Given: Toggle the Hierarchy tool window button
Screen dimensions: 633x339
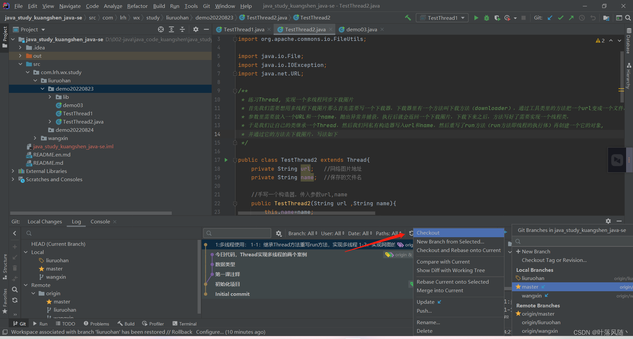Looking at the screenshot, I should tap(629, 76).
